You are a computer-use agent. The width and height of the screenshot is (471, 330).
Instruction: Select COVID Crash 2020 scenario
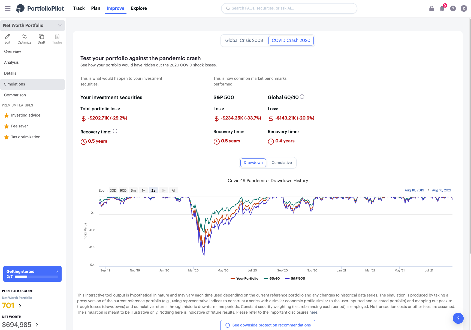click(291, 41)
